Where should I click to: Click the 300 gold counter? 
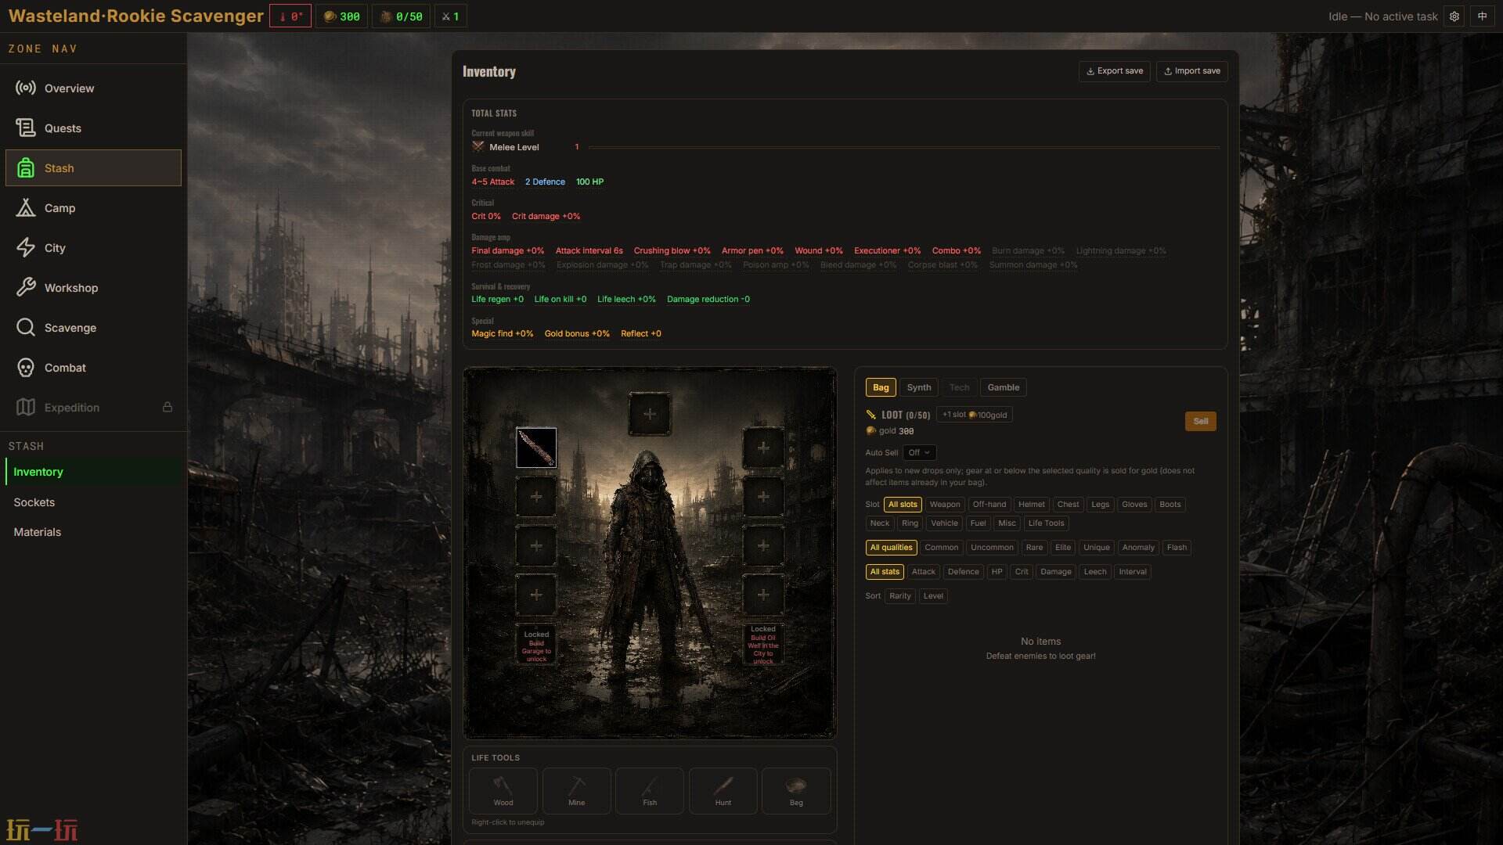[x=342, y=16]
